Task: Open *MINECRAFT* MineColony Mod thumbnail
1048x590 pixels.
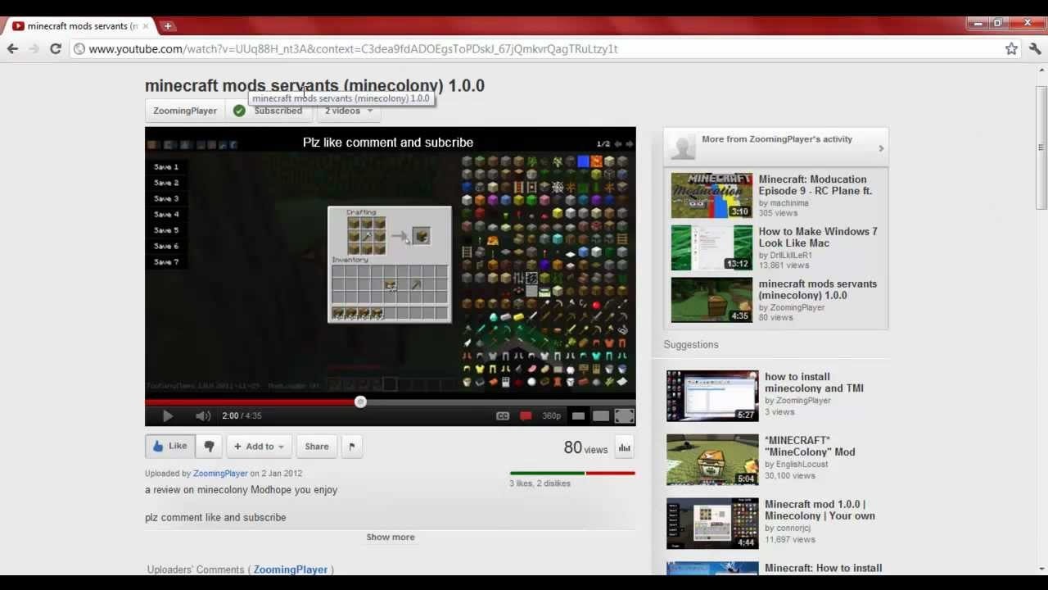Action: (x=712, y=460)
